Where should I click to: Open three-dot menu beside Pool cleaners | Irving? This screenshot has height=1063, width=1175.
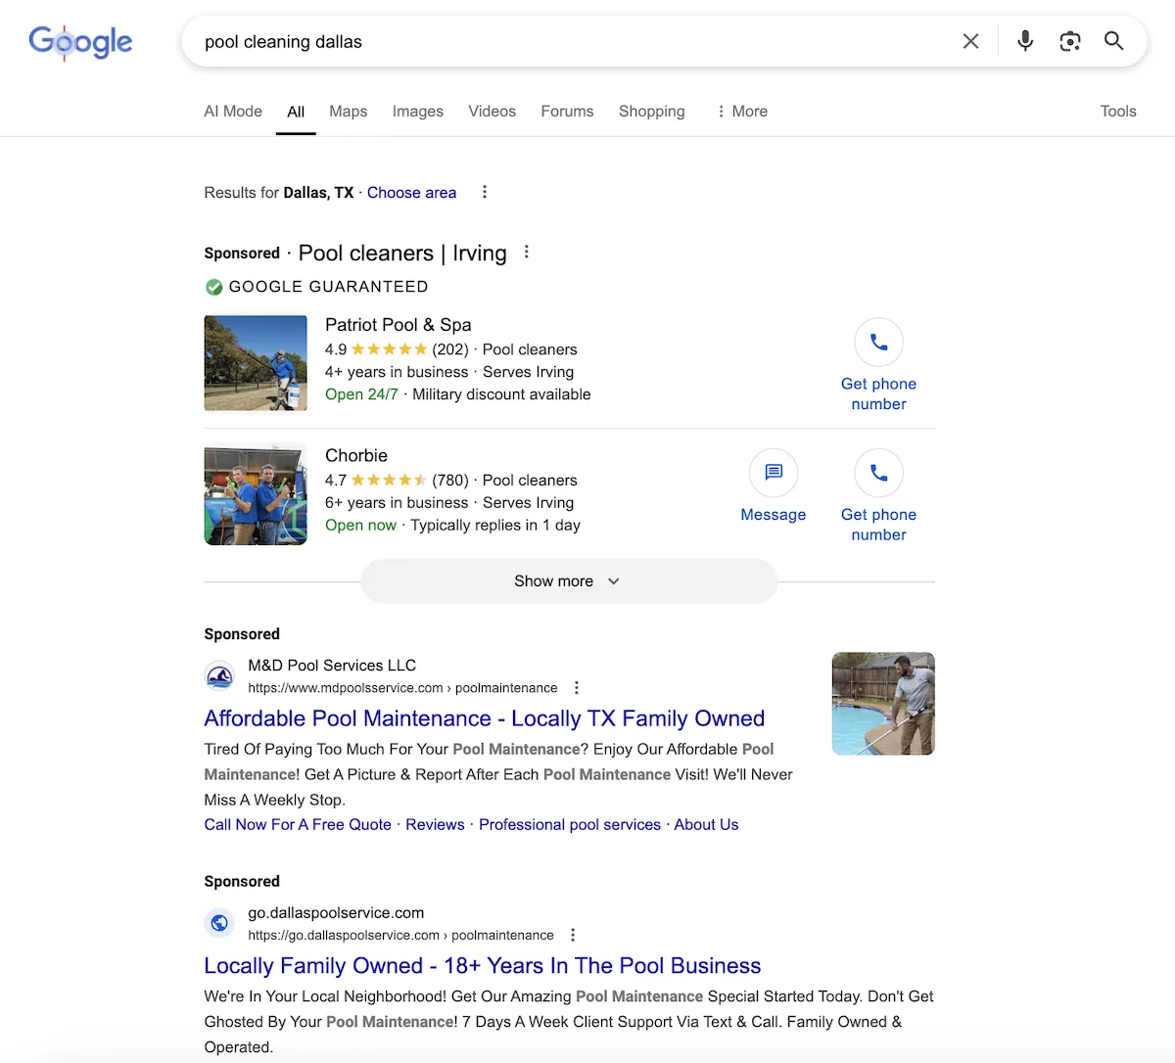[x=527, y=253]
